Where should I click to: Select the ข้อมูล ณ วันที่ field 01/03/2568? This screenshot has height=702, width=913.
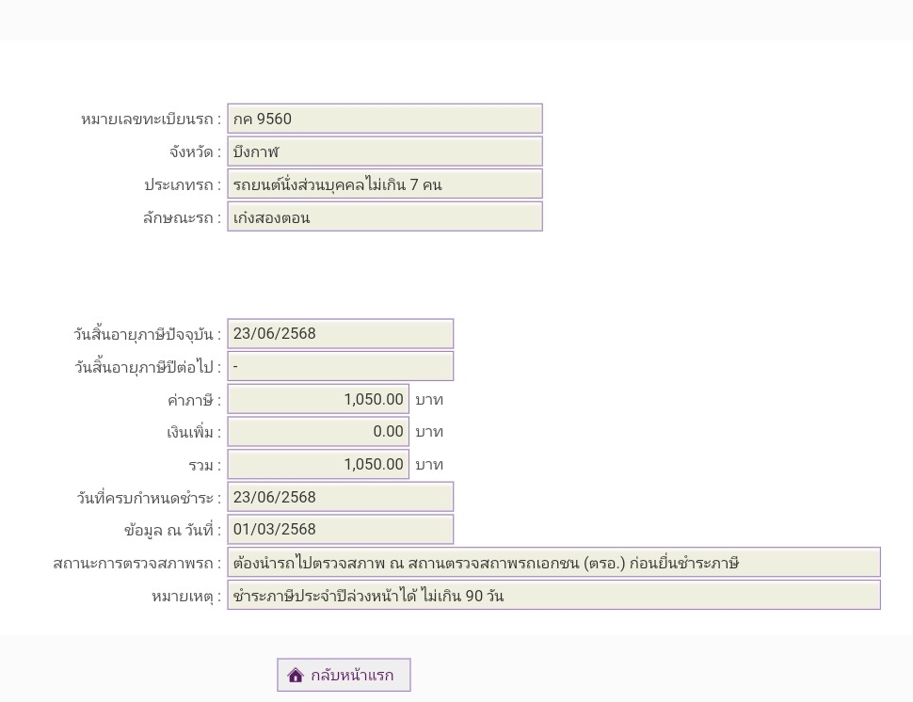click(340, 529)
